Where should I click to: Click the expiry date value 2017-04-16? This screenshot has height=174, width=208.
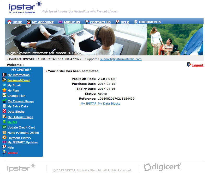point(106,89)
